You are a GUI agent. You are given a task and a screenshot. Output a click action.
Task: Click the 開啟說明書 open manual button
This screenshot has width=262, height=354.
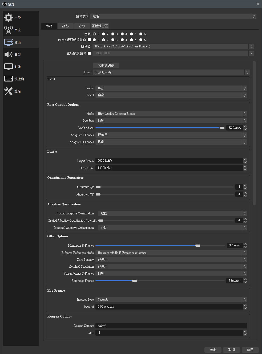pyautogui.click(x=106, y=65)
